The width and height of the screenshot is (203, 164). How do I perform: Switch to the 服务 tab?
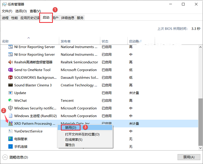[80, 18]
